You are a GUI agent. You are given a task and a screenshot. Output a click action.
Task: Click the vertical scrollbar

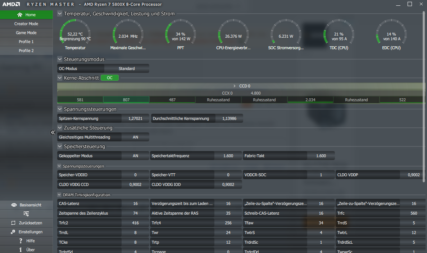(x=424, y=97)
